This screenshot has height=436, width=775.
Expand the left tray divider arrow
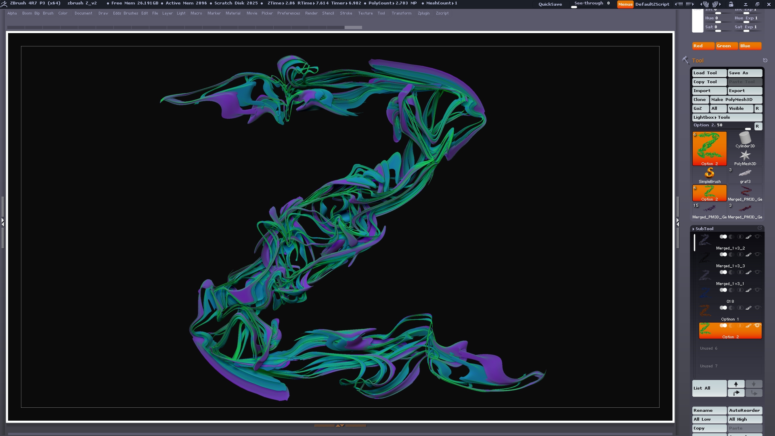(2, 222)
